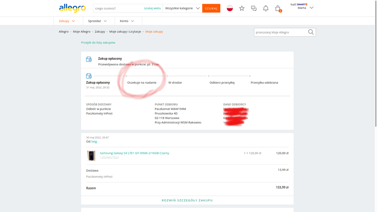Click Przejdź do listy zakupów link
Viewport: 377px width, 212px height.
98,43
